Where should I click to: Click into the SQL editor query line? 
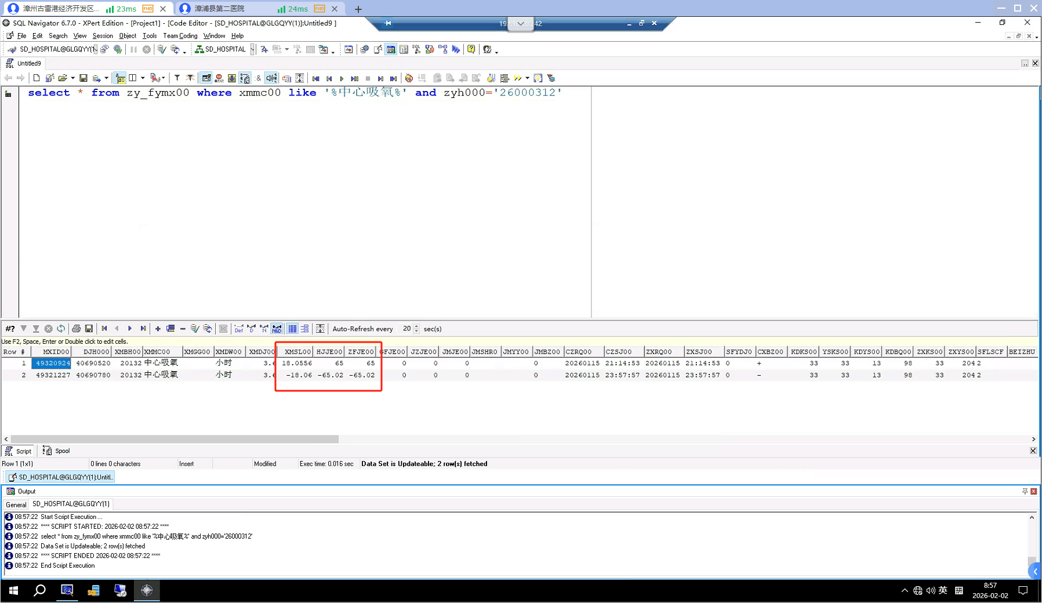click(295, 93)
